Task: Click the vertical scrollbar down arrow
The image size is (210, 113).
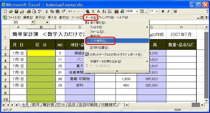Action: tap(206, 100)
